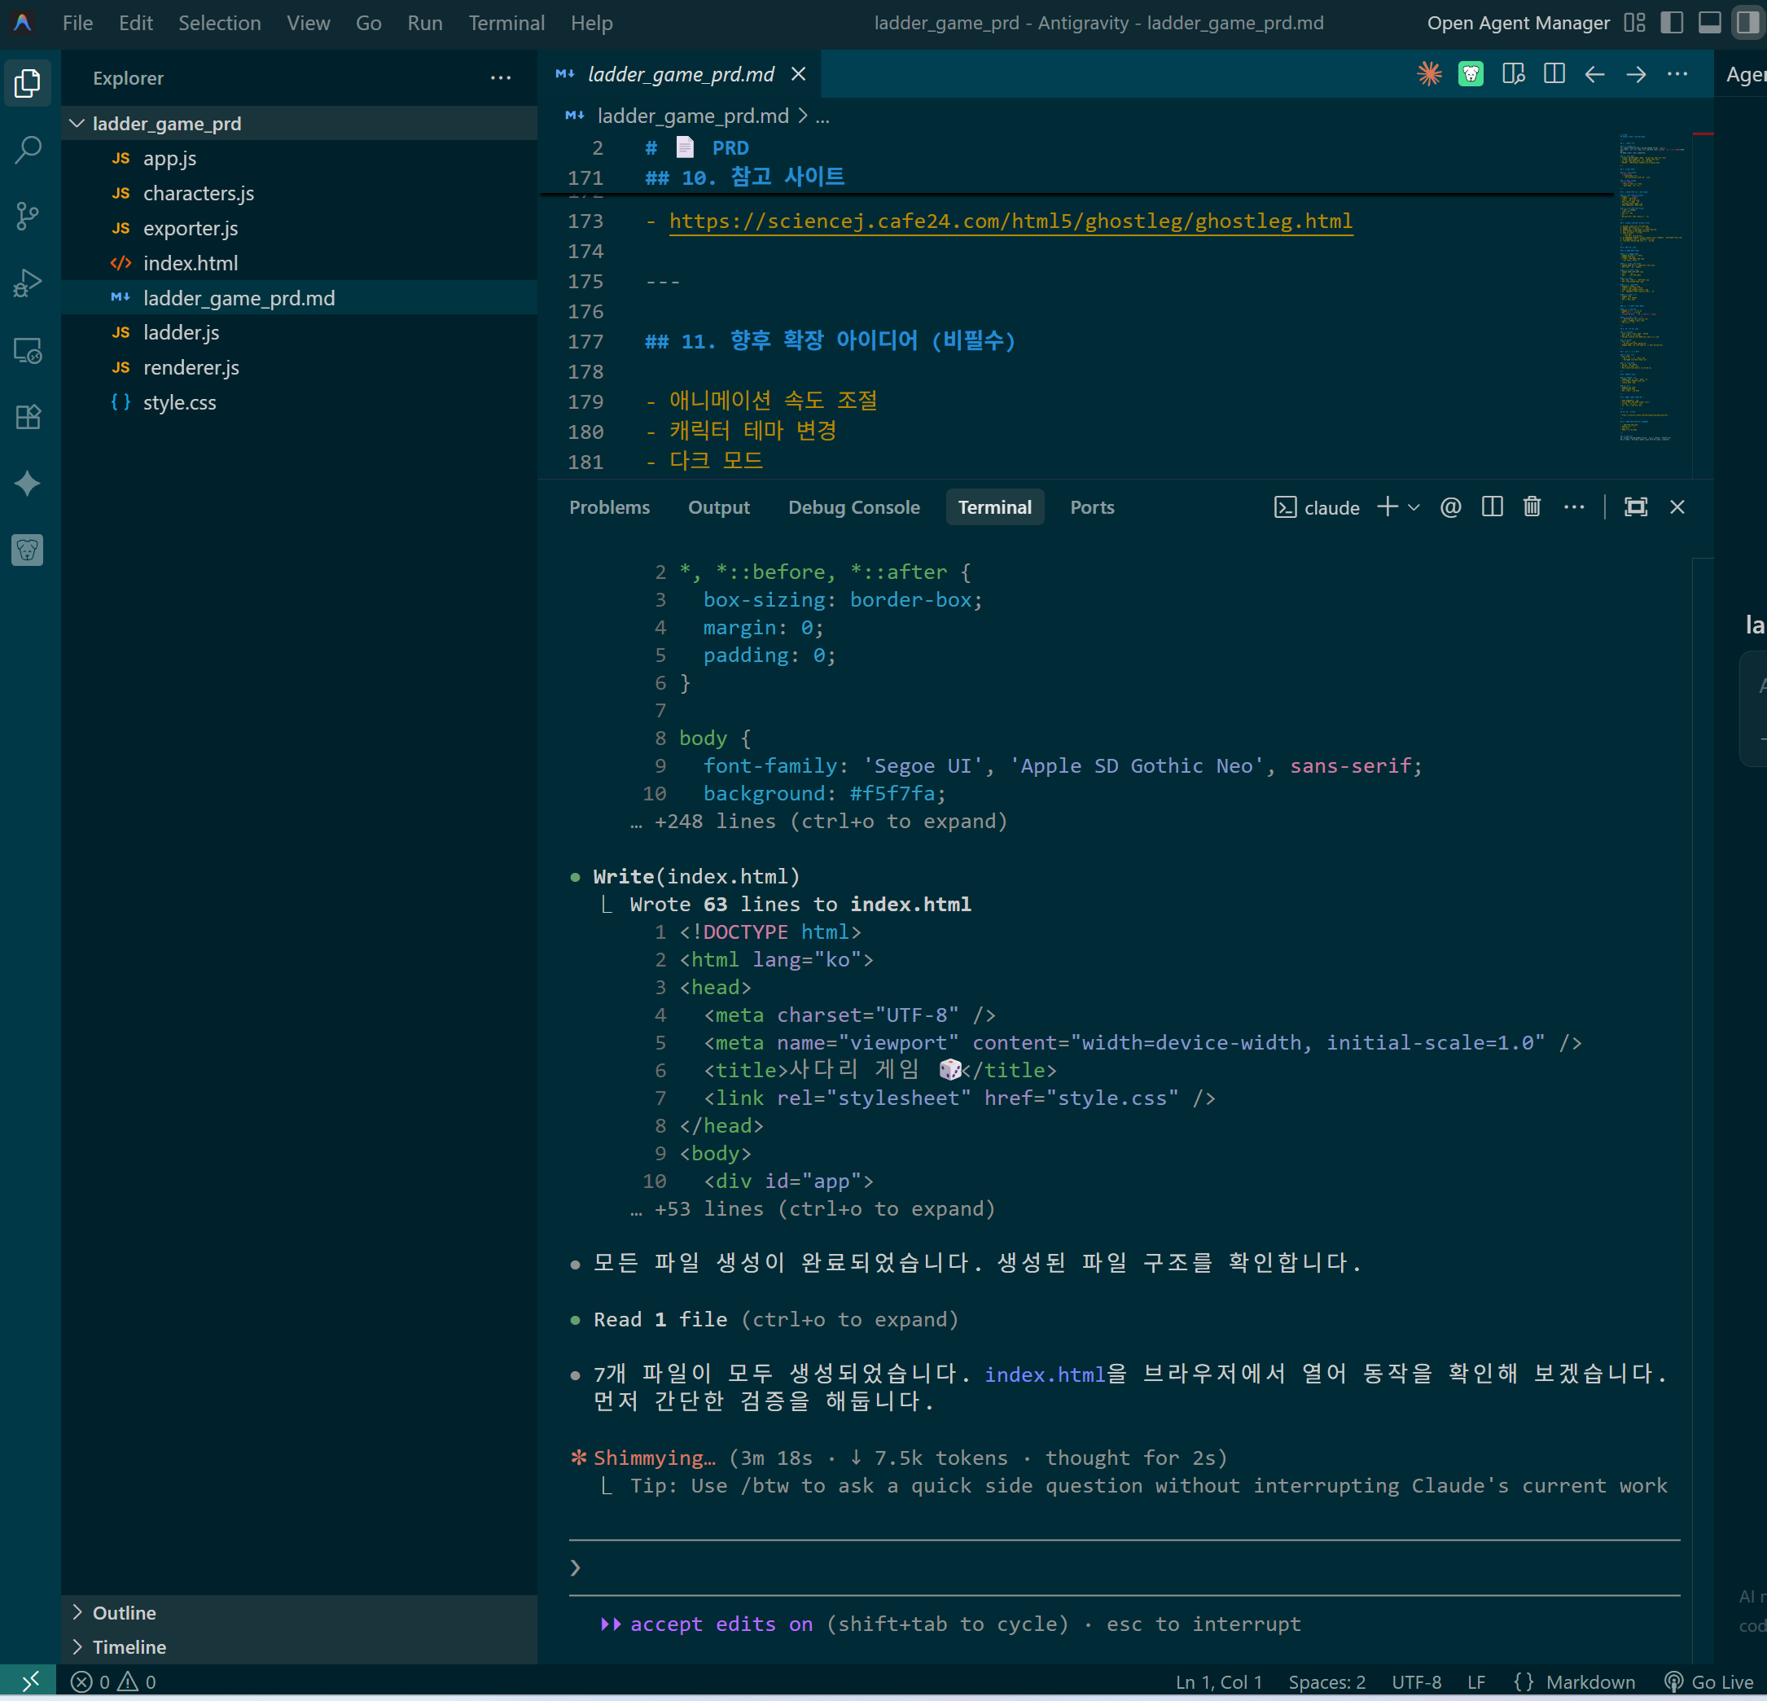This screenshot has height=1701, width=1767.
Task: Switch to the Problems tab
Action: (x=608, y=506)
